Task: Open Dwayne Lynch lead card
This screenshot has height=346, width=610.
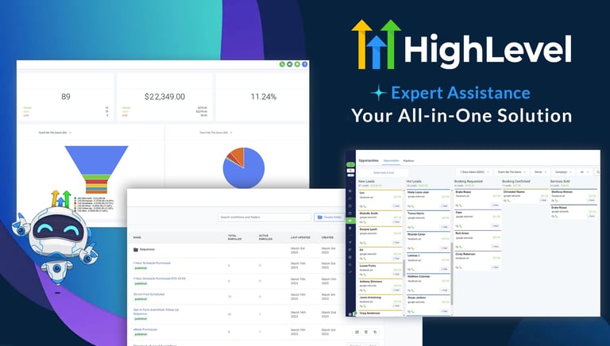Action: [380, 236]
